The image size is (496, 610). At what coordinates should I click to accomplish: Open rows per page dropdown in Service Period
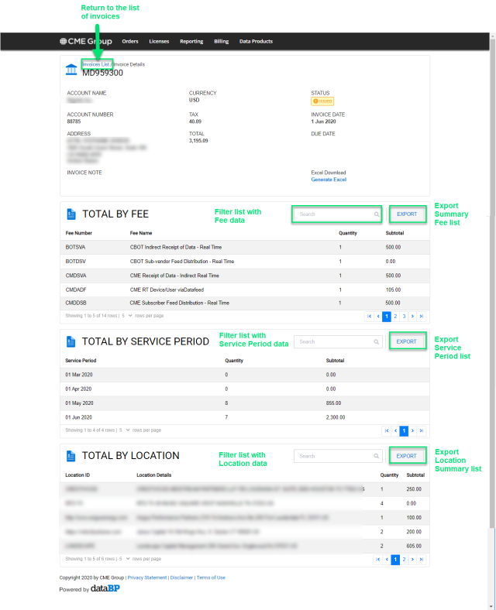127,430
